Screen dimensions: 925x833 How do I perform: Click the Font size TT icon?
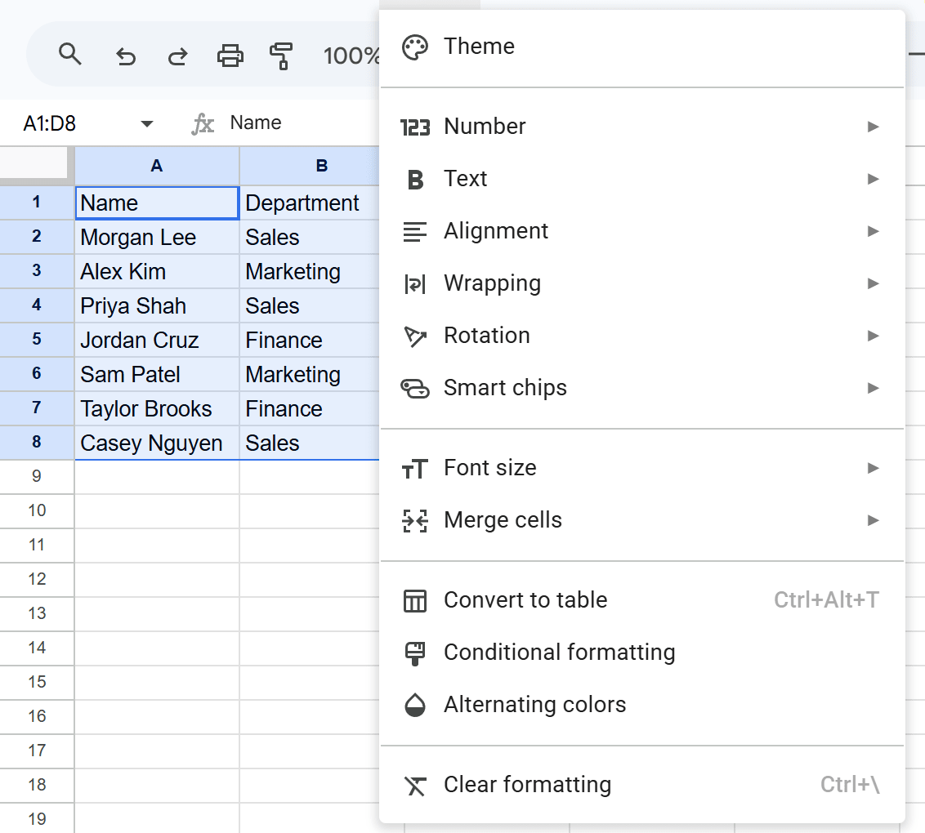click(x=415, y=469)
